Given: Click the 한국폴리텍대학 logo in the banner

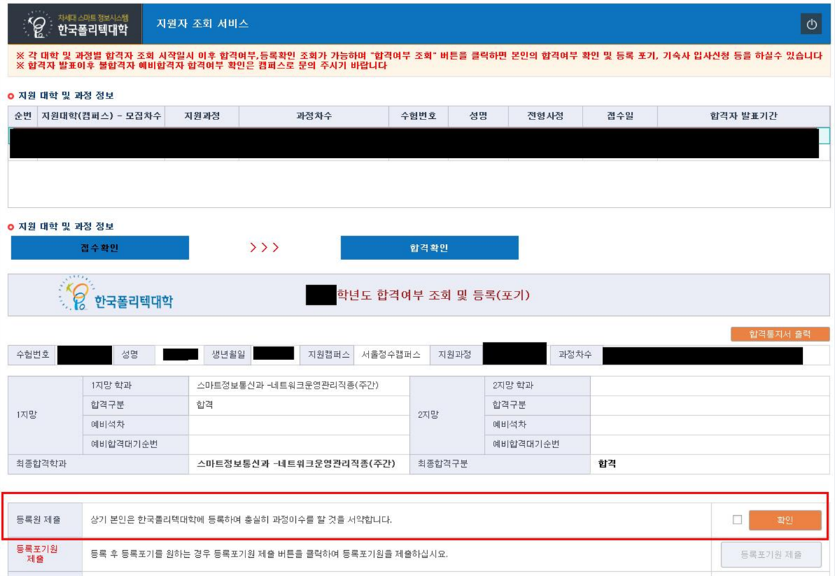Looking at the screenshot, I should (115, 294).
